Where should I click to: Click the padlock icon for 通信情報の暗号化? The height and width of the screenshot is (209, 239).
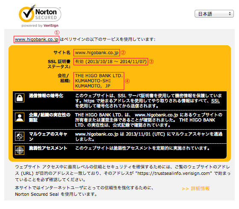point(20,98)
